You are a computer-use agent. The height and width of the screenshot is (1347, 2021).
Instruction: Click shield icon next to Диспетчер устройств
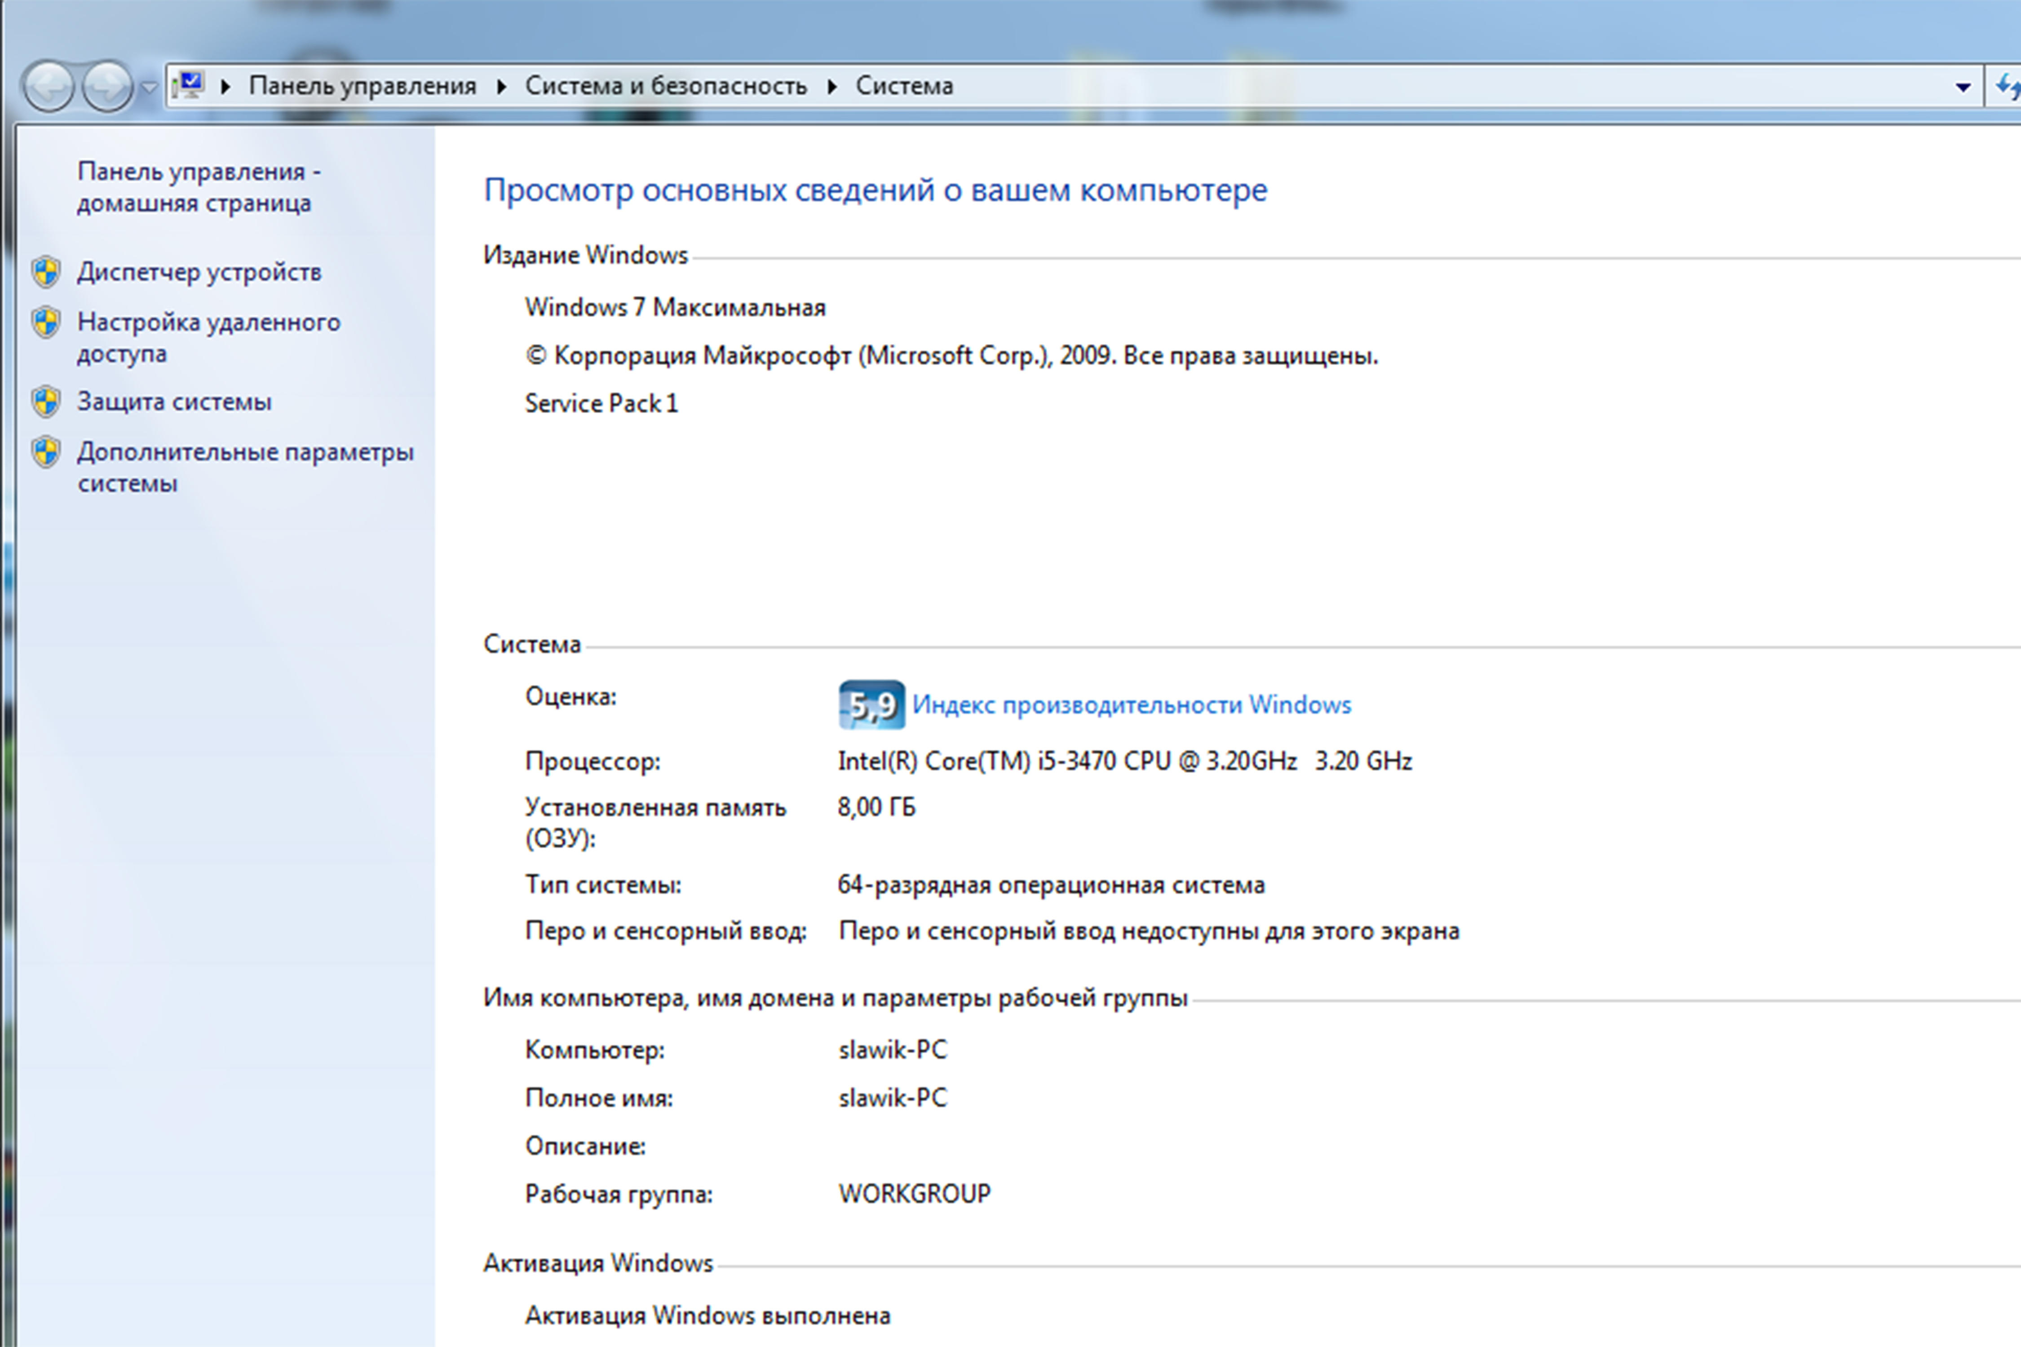(46, 272)
